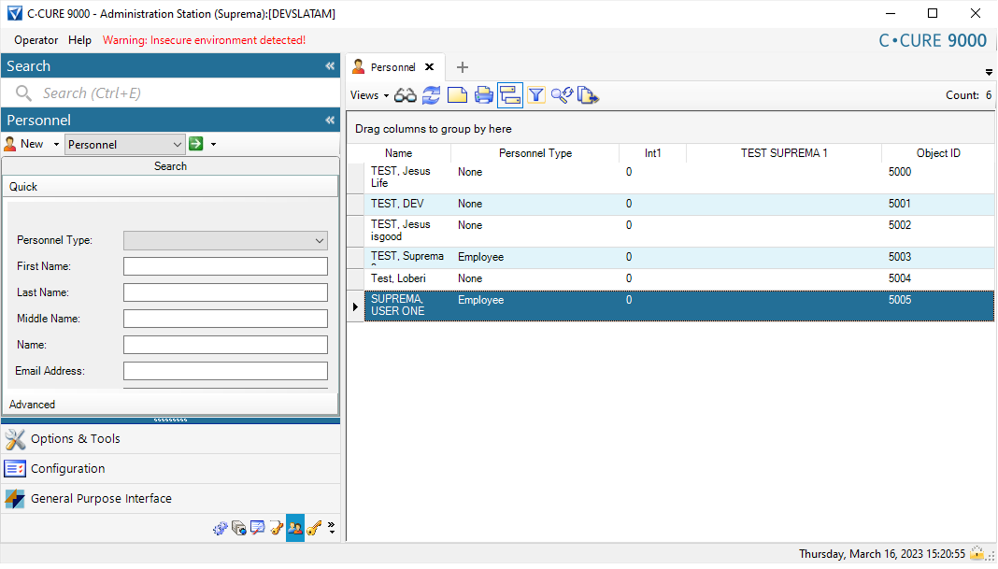
Task: Open the Personnel Type combo box
Action: (225, 240)
